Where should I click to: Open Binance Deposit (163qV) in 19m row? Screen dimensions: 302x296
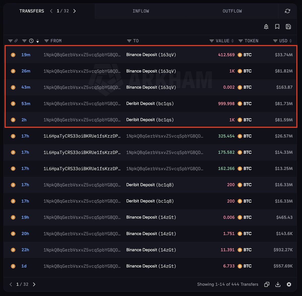151,55
